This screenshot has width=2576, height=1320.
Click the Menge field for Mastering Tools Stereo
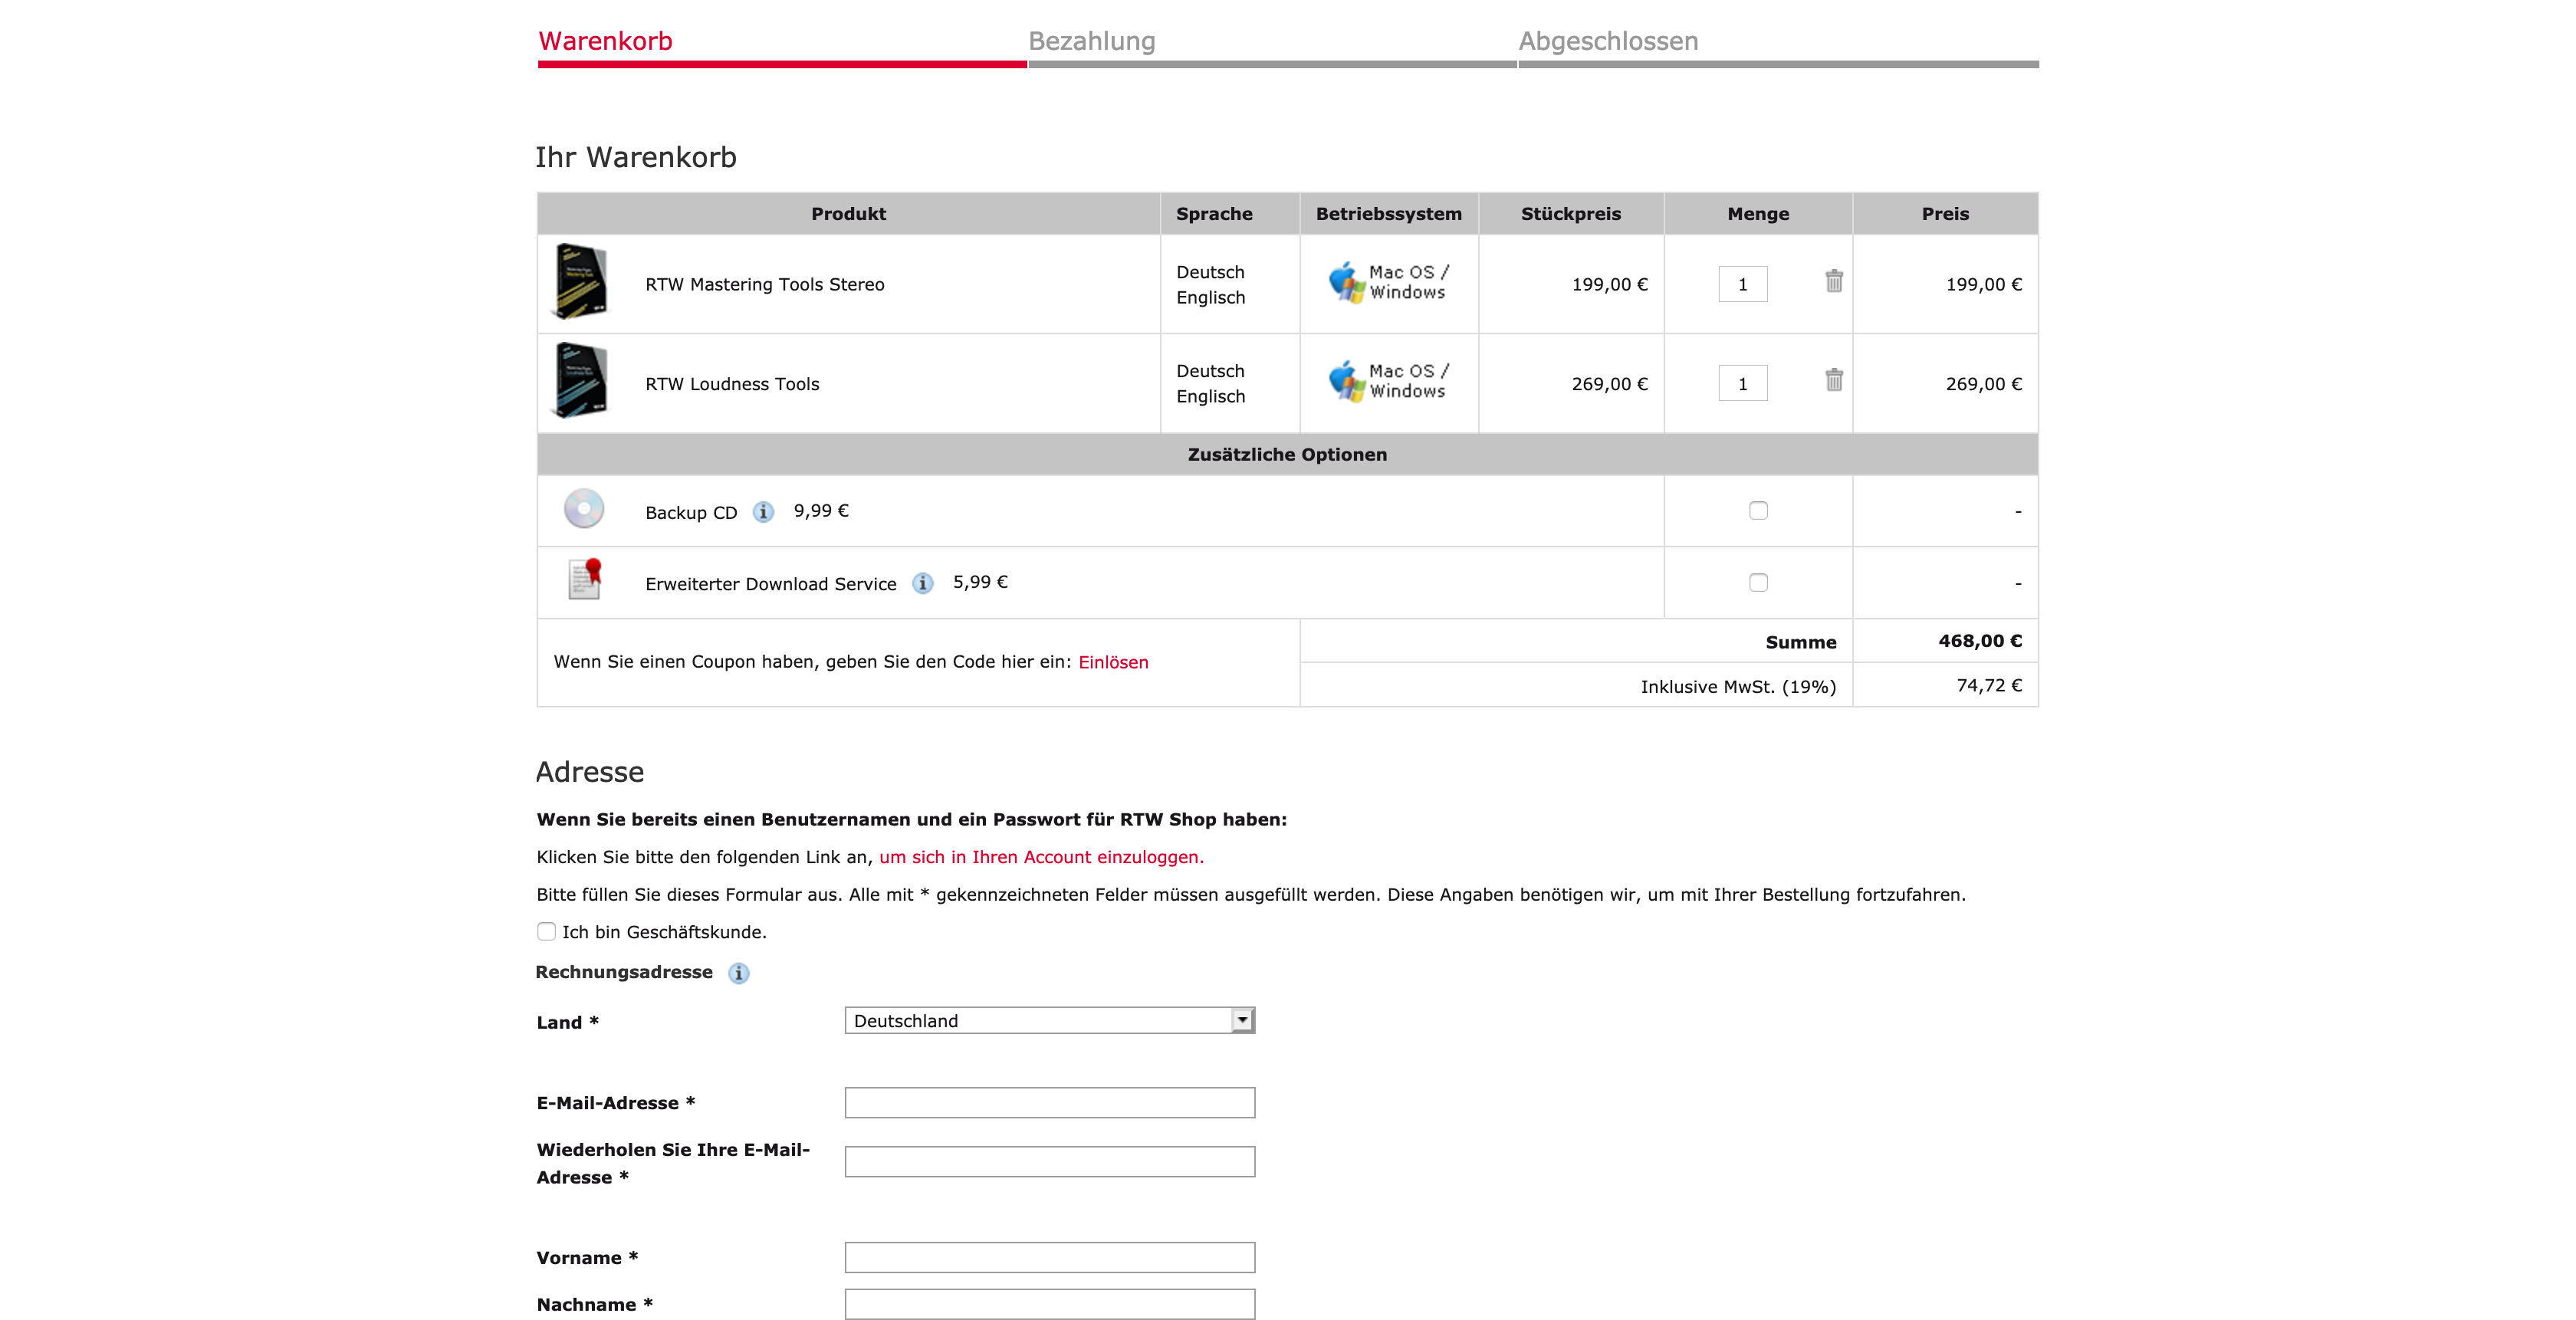[x=1742, y=284]
